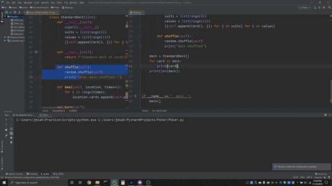The height and width of the screenshot is (186, 332).
Task: Select the RockPaperScissors run tab
Action: pyautogui.click(x=23, y=115)
